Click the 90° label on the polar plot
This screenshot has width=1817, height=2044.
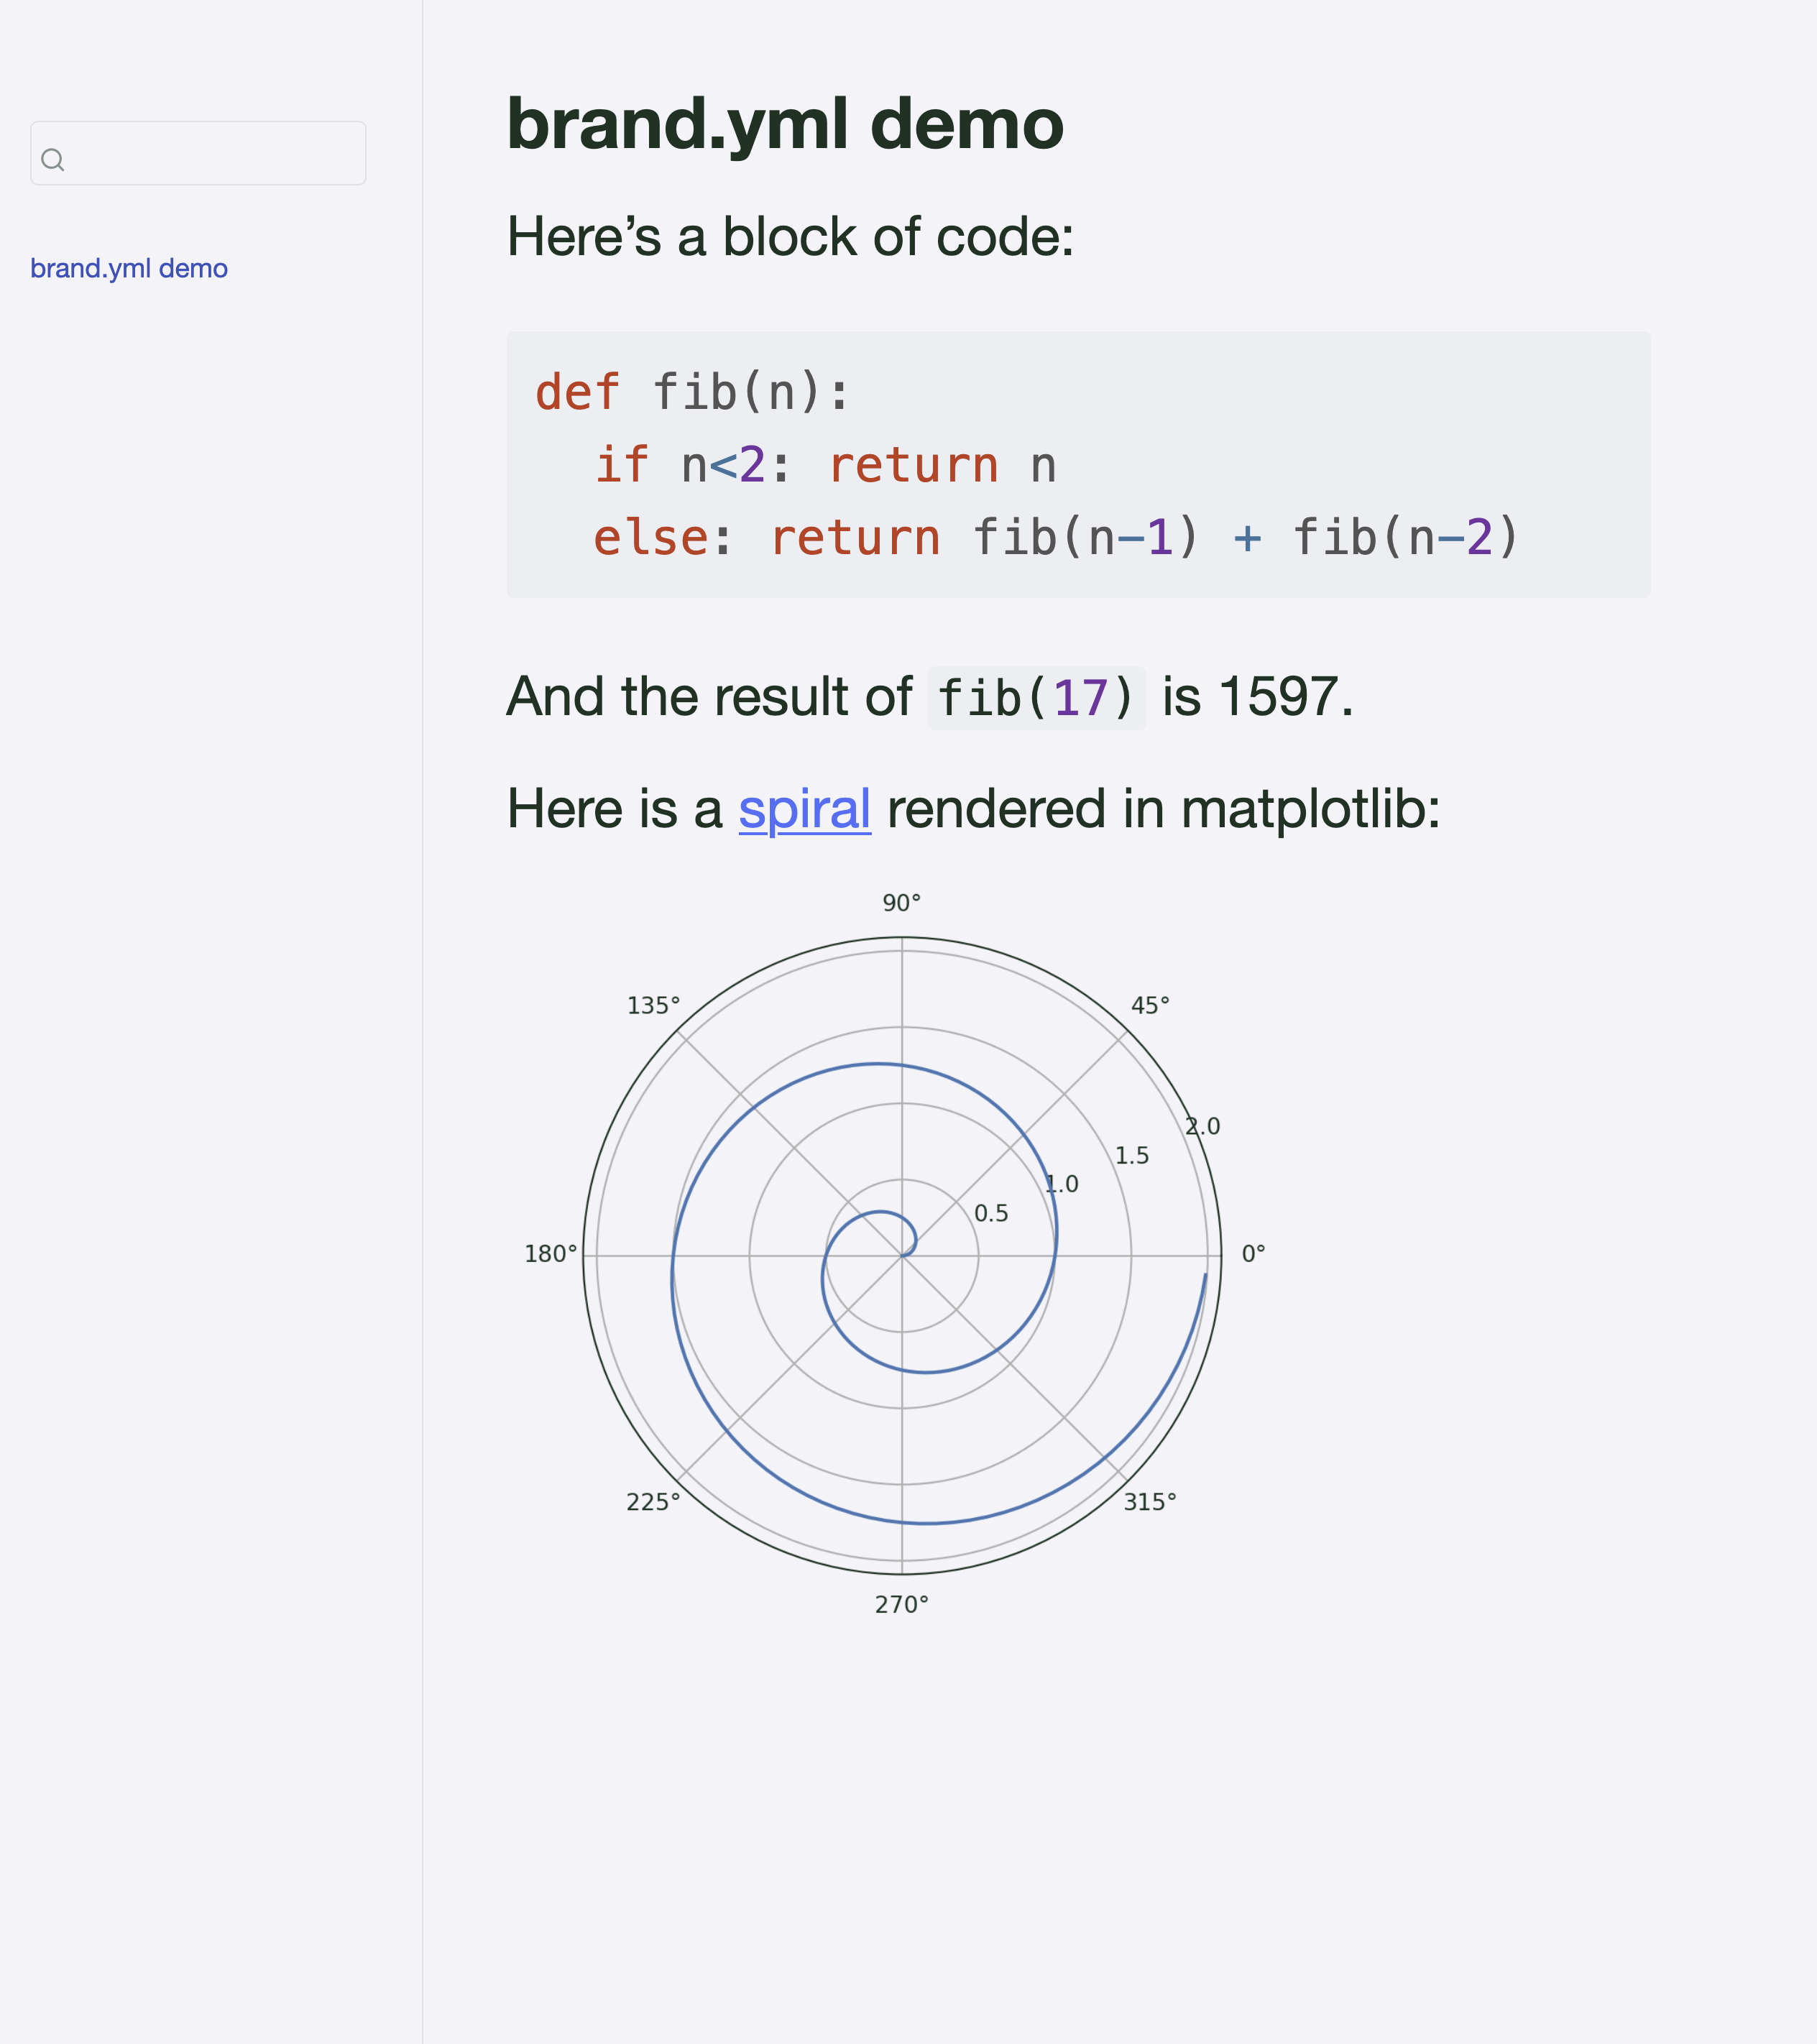[901, 903]
